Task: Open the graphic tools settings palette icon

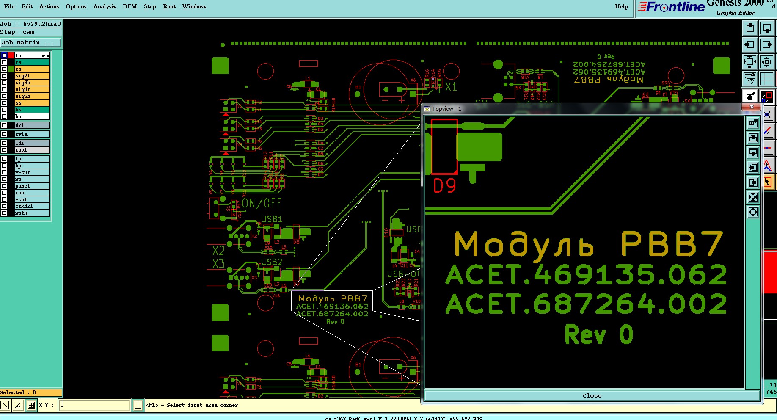Action: pyautogui.click(x=750, y=79)
